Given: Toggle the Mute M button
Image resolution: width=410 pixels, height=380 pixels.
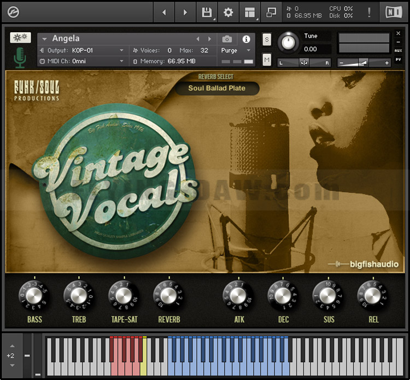Looking at the screenshot, I should pos(267,60).
